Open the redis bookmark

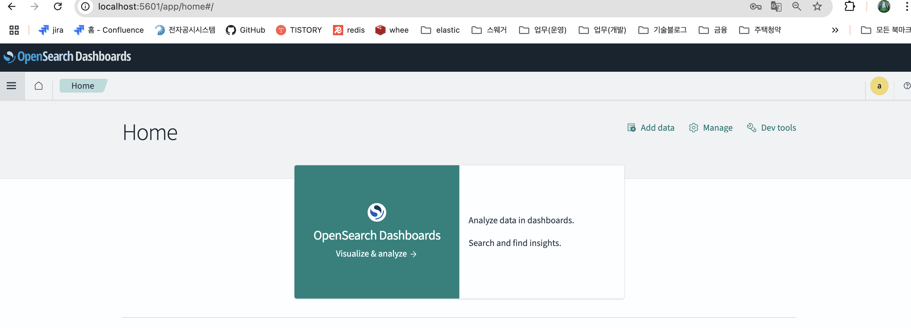pos(349,30)
